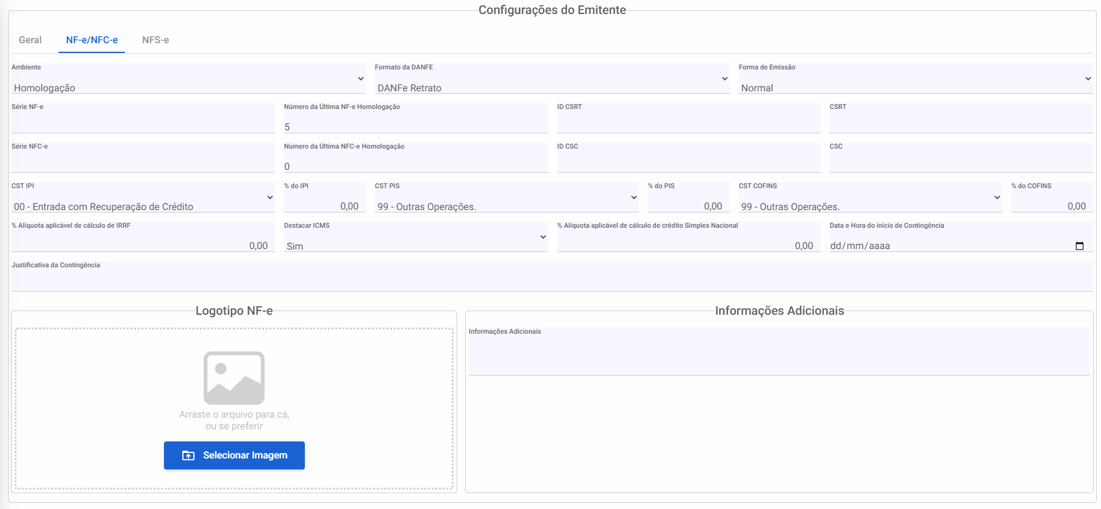Switch to the Geral tab
The height and width of the screenshot is (509, 1101).
point(30,40)
